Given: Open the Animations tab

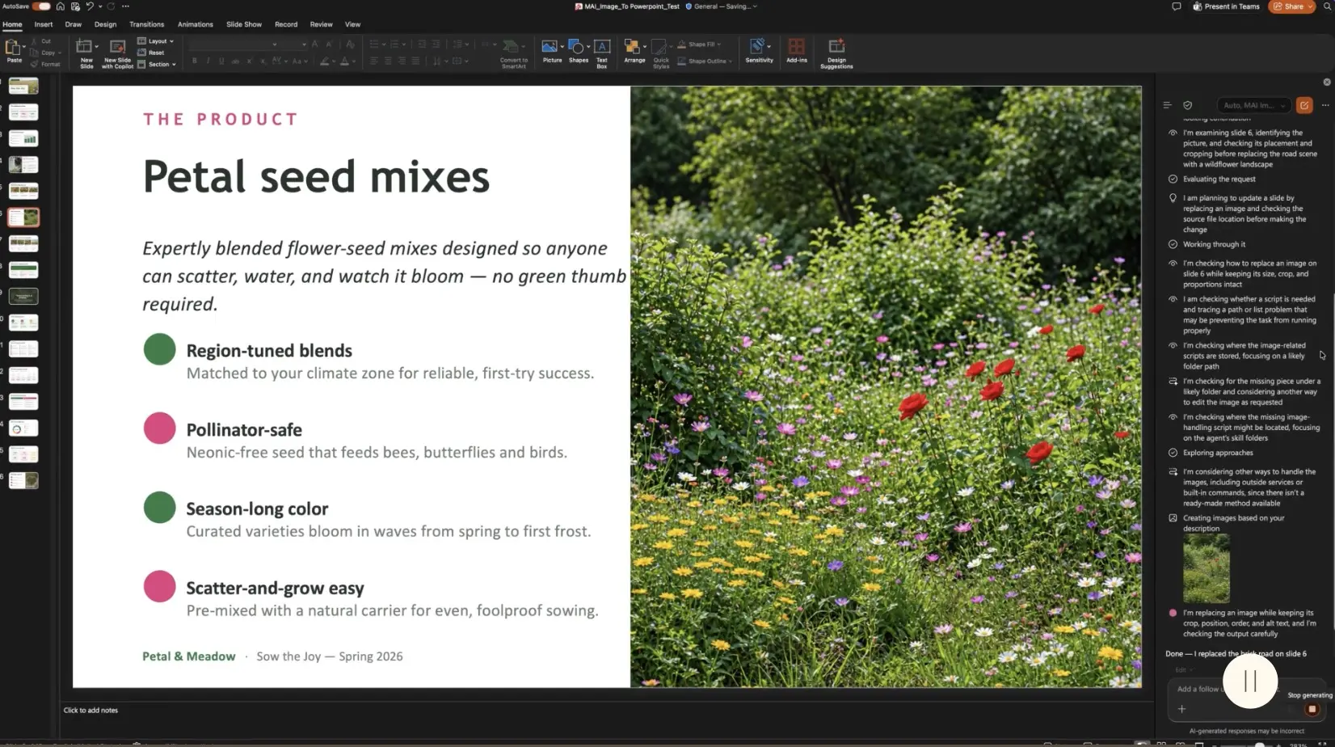Looking at the screenshot, I should click(x=196, y=24).
